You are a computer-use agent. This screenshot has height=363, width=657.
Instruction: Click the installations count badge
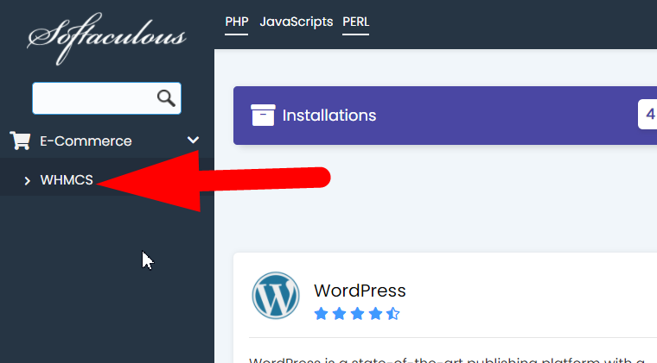click(647, 114)
